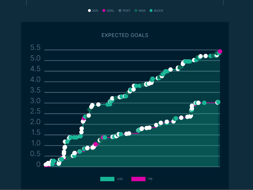Hide MISS events using the legend label
Screen dimensions: 253x190
coord(142,11)
